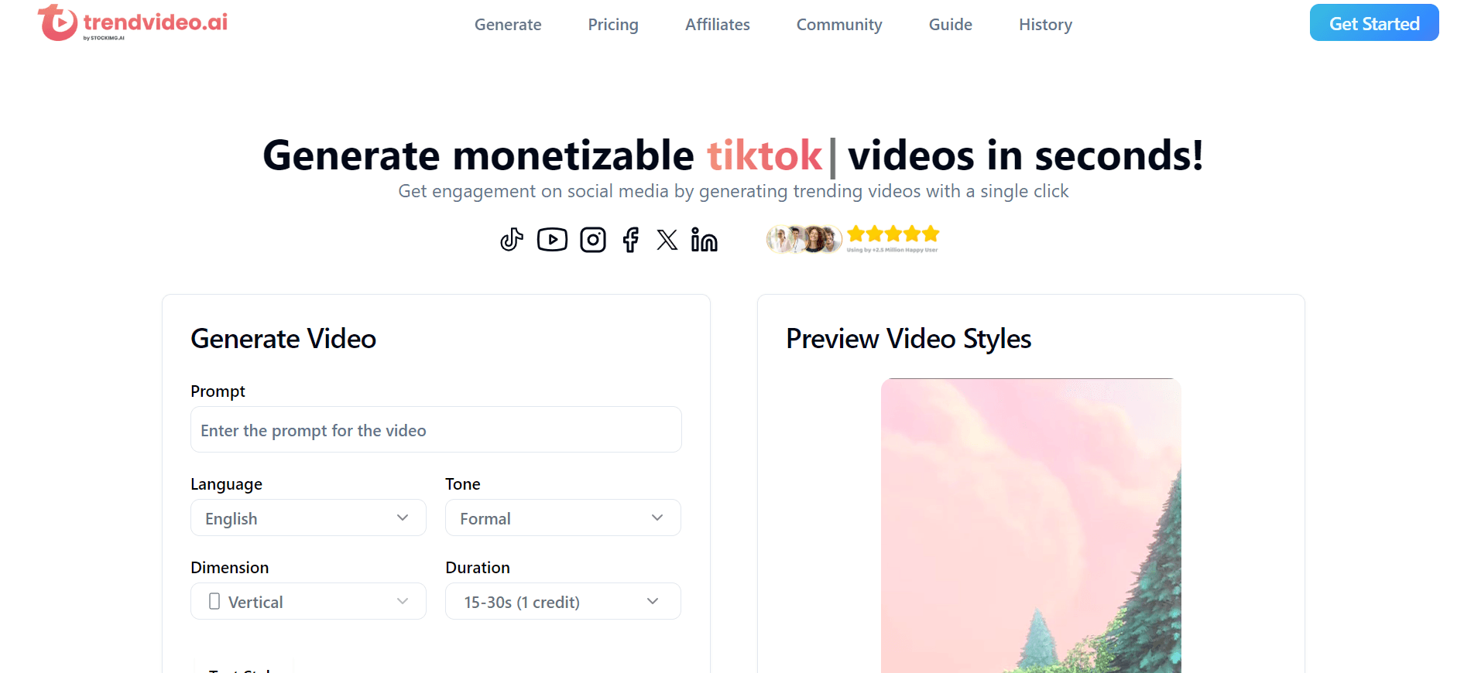
Task: Open the Language dropdown showing English
Action: tap(308, 518)
